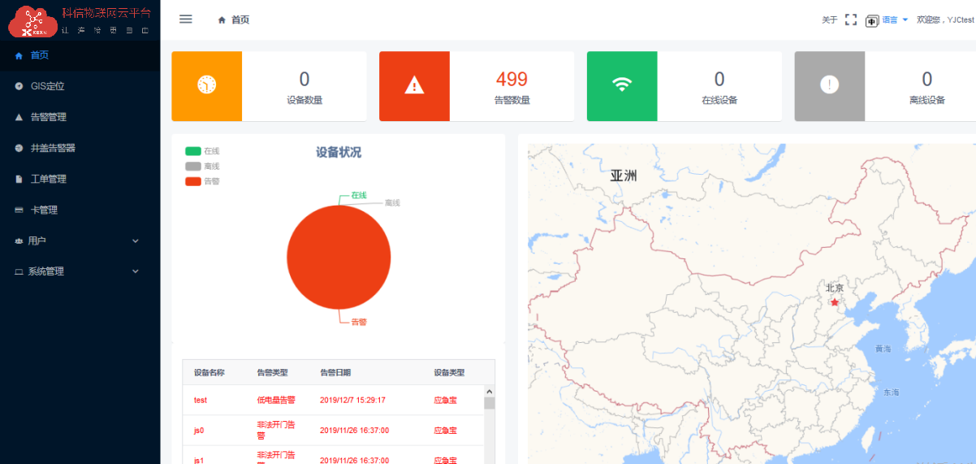This screenshot has width=976, height=464.
Task: Toggle fullscreen mode icon in header
Action: 851,20
